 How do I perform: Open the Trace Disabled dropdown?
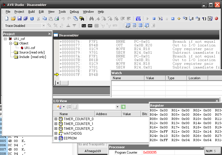(x=44, y=26)
